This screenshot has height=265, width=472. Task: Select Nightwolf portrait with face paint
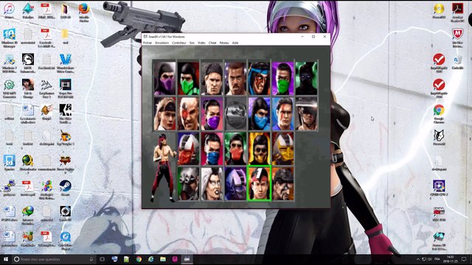click(259, 78)
